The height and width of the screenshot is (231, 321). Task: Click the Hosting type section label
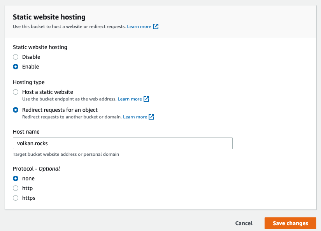pyautogui.click(x=29, y=82)
